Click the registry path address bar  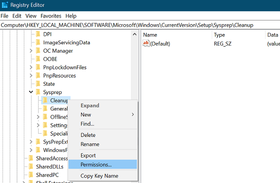140,25
